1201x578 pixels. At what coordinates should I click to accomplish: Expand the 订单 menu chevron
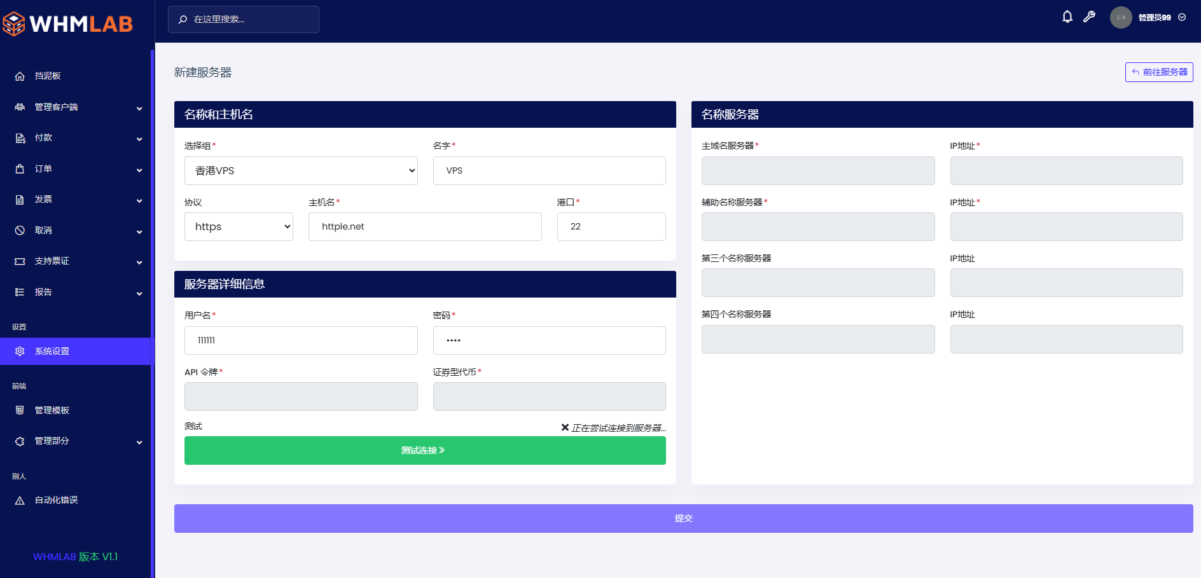139,170
